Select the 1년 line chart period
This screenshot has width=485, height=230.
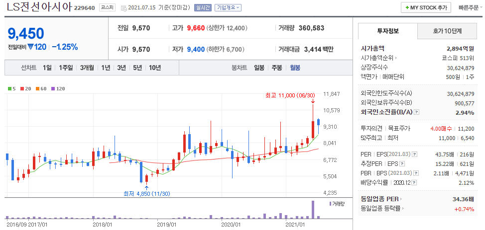[x=106, y=68]
